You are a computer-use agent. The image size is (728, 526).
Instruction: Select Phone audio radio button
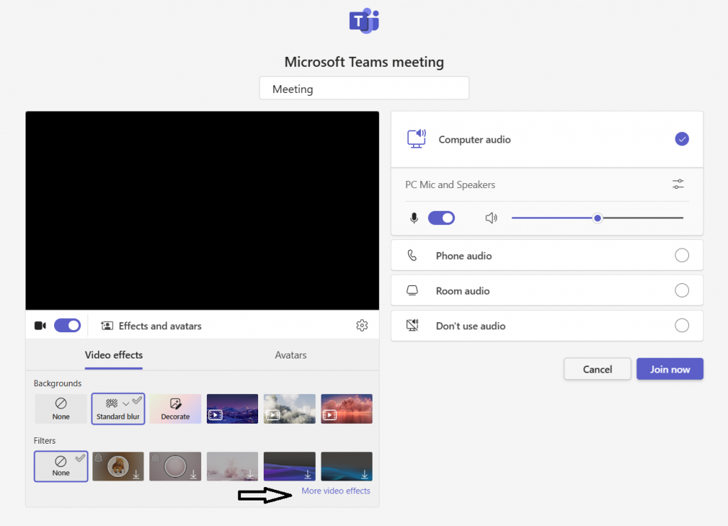[x=681, y=256]
